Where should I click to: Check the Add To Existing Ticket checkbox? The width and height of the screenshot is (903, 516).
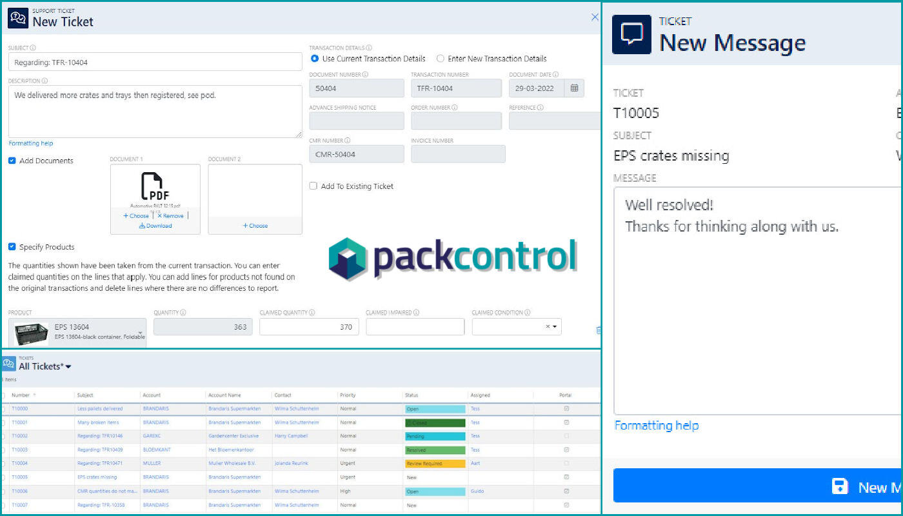tap(313, 186)
